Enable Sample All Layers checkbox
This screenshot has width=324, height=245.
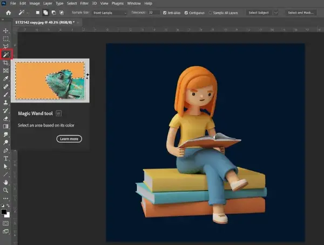coord(210,13)
